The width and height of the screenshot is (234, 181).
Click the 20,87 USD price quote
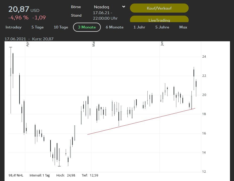[24, 9]
